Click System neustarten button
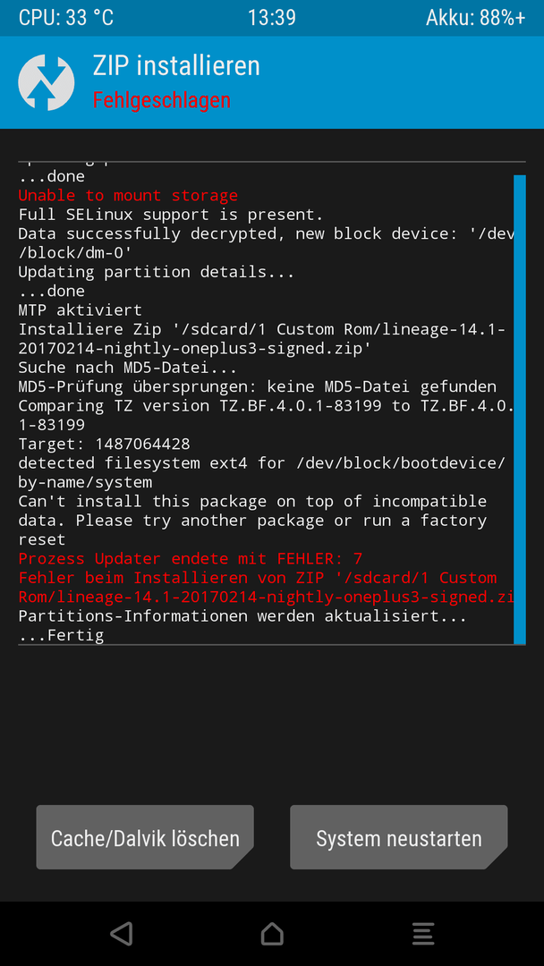The image size is (544, 966). [x=398, y=837]
